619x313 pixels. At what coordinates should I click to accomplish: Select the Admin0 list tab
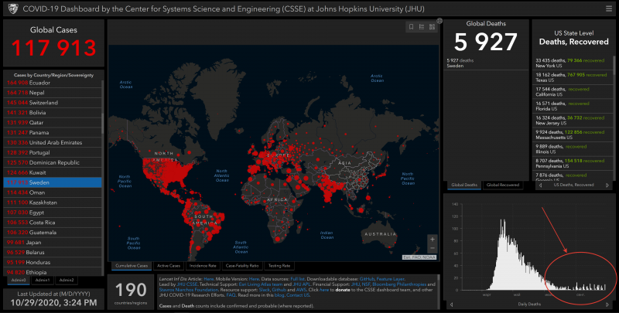[19, 281]
